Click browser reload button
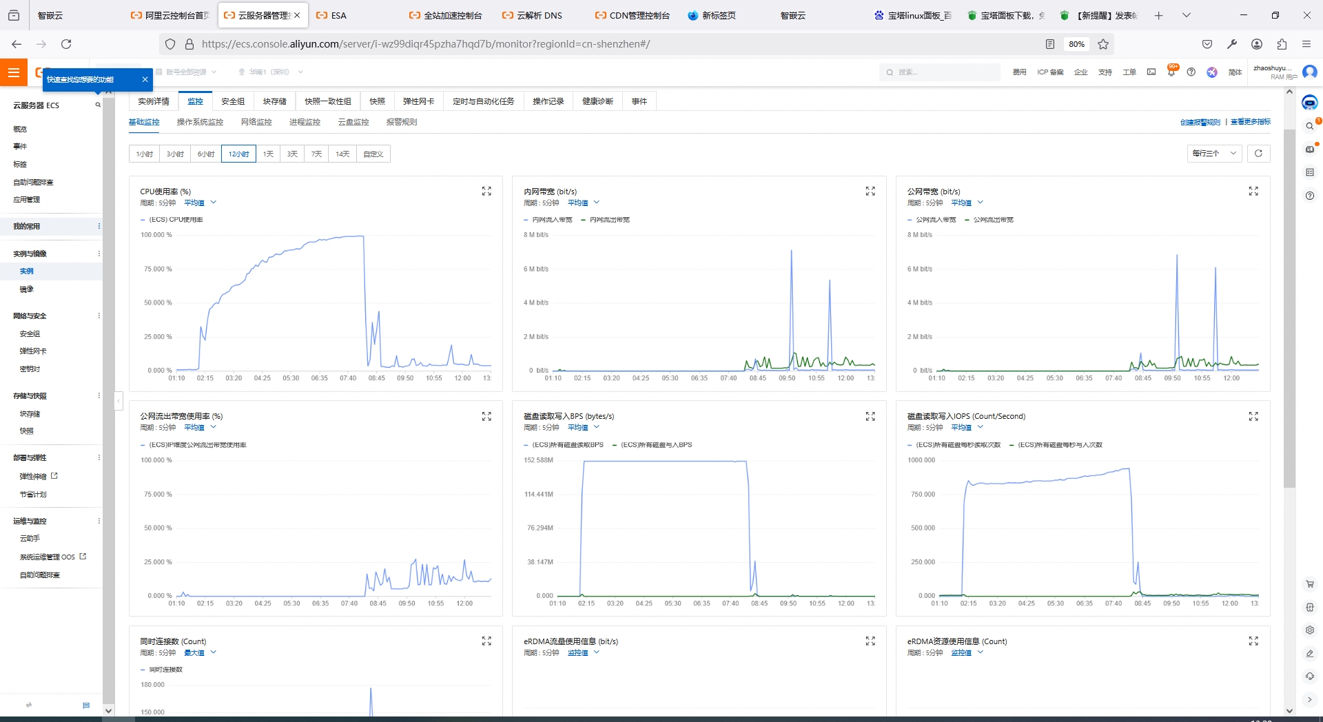1323x722 pixels. click(66, 44)
